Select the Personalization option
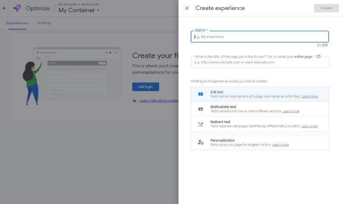The image size is (345, 204). click(260, 142)
